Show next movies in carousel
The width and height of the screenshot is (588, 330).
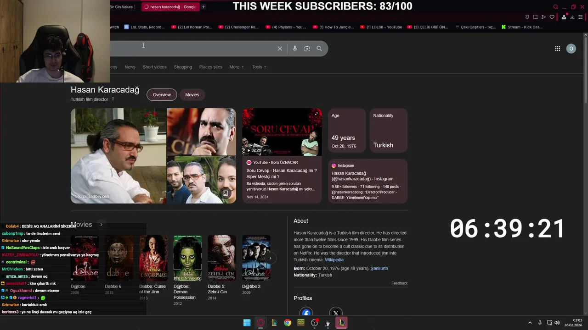[x=270, y=258]
